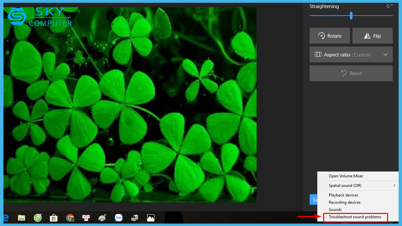402x226 pixels.
Task: Select Troubleshoot sound problems
Action: coord(355,217)
